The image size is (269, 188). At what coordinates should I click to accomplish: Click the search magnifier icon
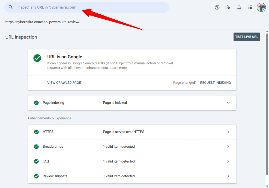tap(11, 7)
